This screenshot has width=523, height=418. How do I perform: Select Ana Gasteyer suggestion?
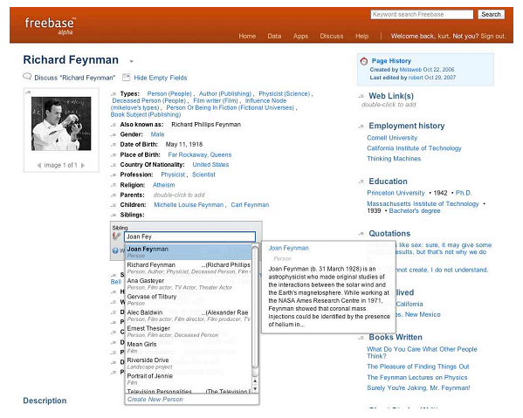189,284
